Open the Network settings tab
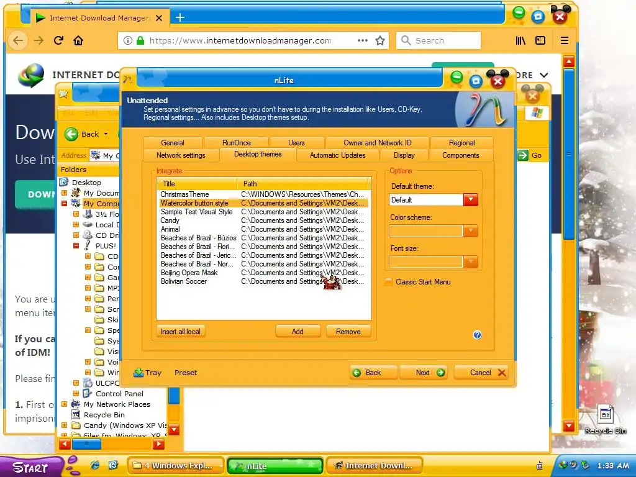Viewport: 636px width, 477px height. pyautogui.click(x=181, y=155)
